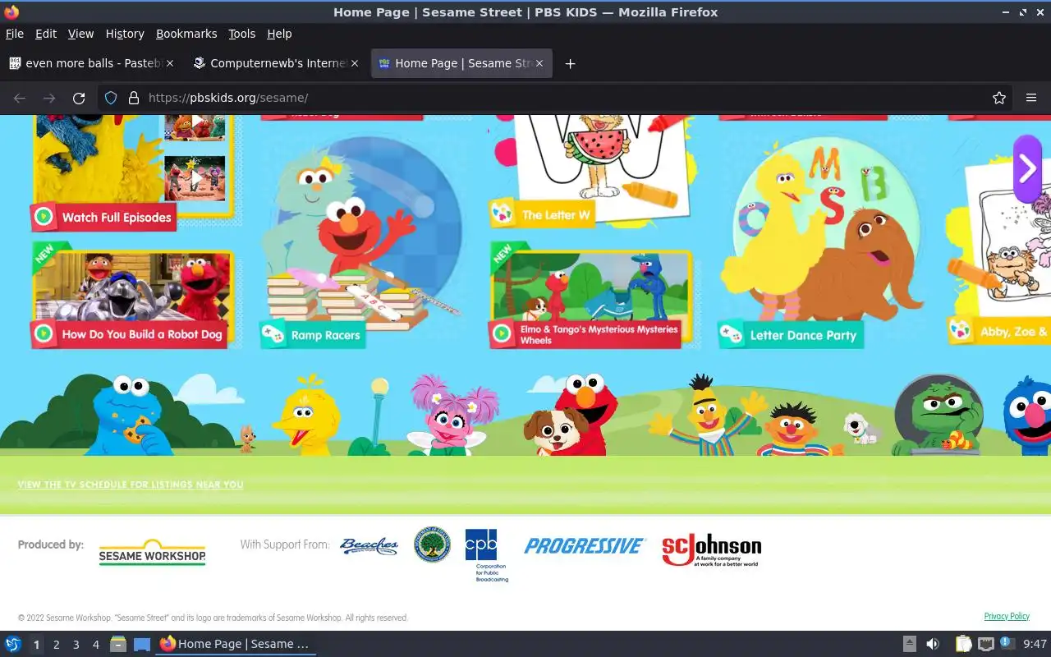Close the Computernewb's Internet tab
The width and height of the screenshot is (1051, 657).
point(355,63)
